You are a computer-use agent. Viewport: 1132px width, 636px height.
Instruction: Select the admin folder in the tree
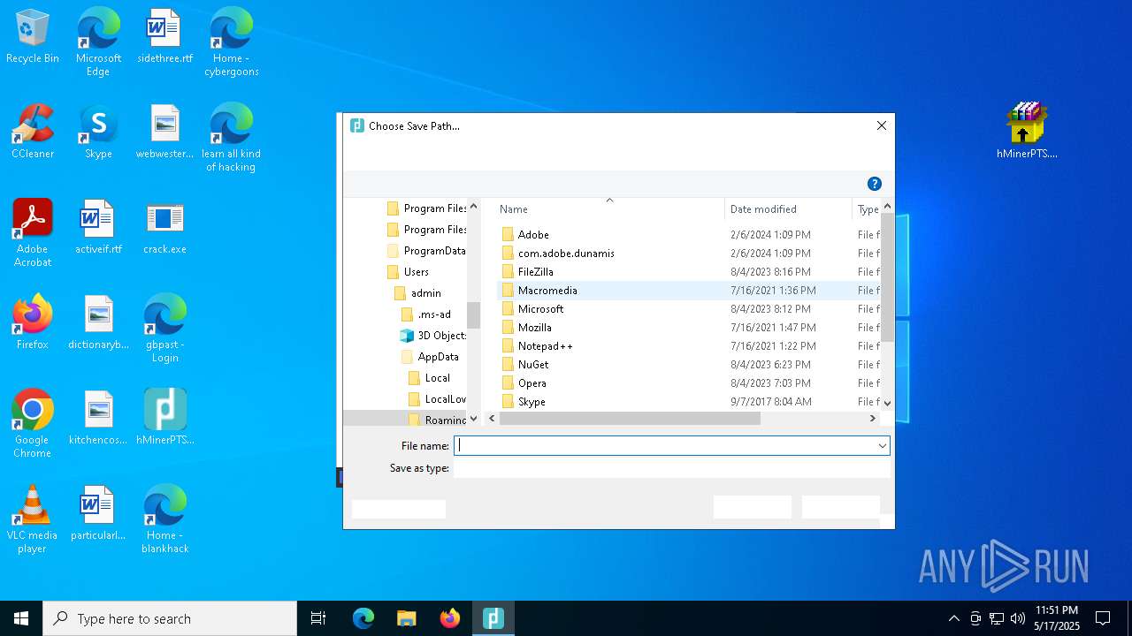418,293
